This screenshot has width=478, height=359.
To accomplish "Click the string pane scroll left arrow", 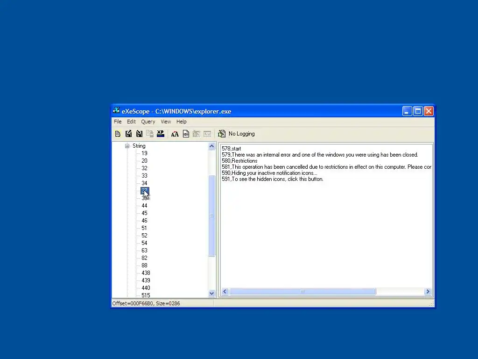I will 225,292.
